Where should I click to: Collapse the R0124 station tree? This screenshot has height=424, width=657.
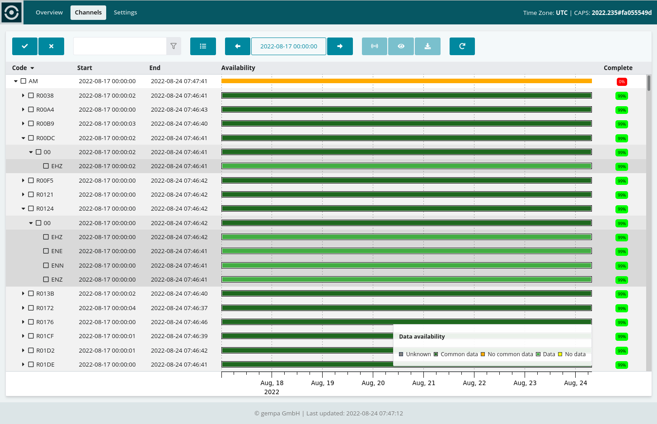click(x=23, y=209)
